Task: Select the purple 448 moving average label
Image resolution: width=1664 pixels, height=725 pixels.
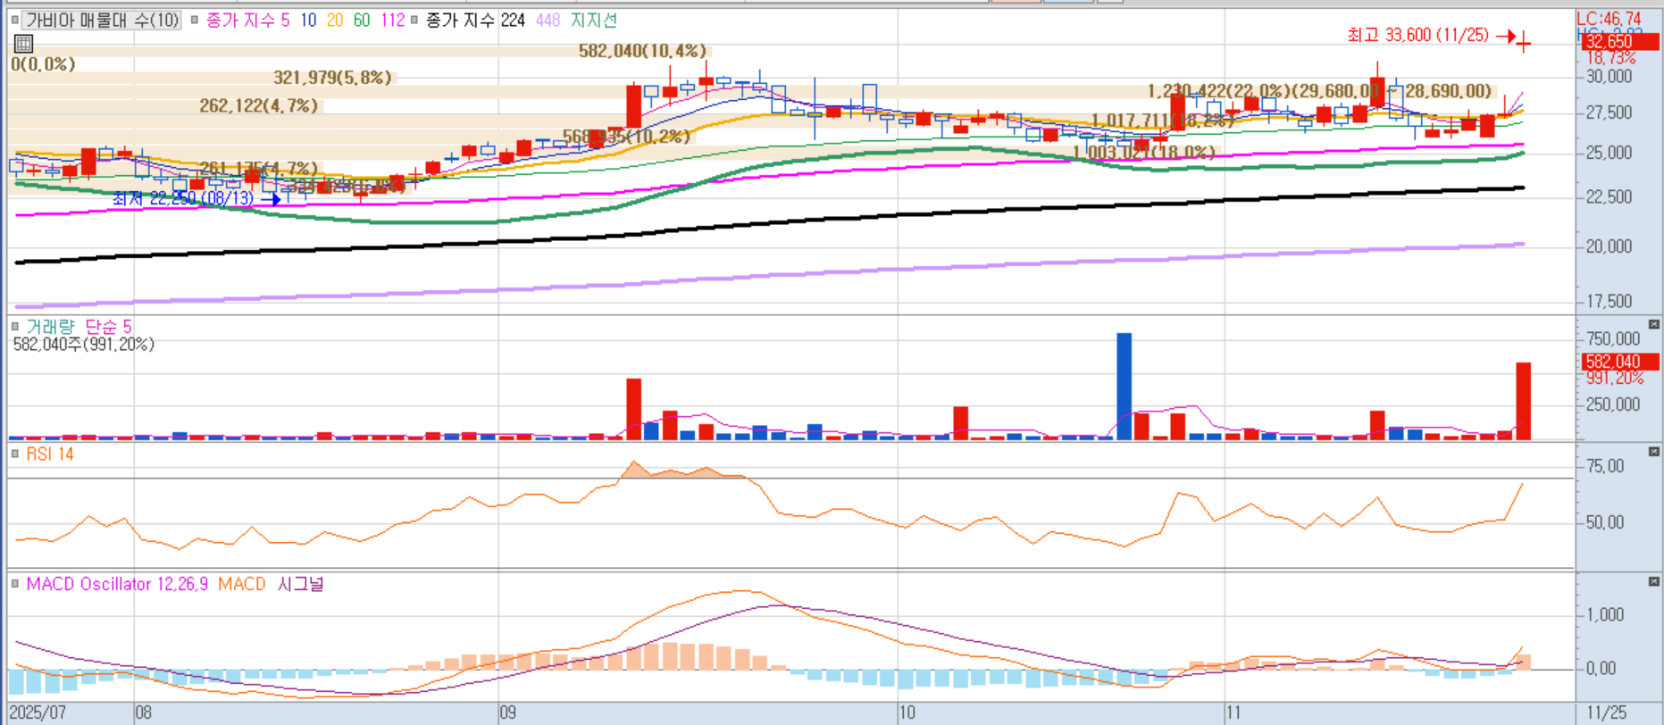Action: pyautogui.click(x=548, y=20)
